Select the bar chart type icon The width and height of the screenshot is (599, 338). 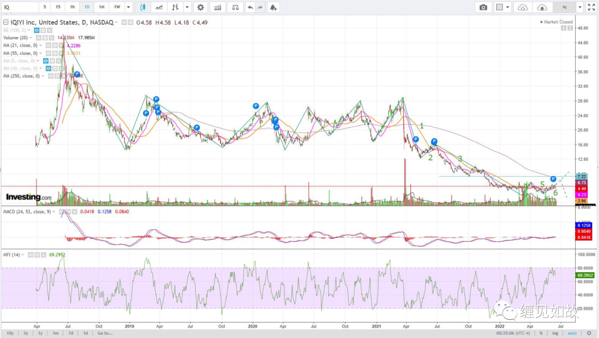pos(175,7)
